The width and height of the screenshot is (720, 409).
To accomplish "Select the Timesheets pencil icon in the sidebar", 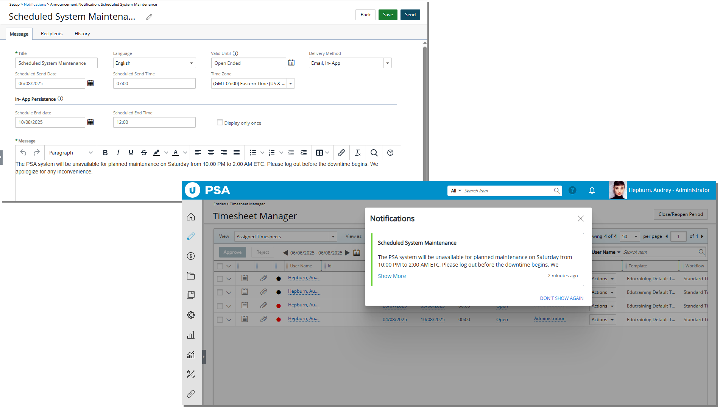I will [191, 236].
